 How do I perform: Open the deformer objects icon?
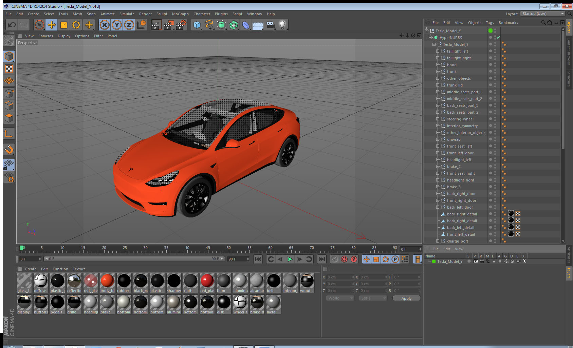click(x=246, y=25)
